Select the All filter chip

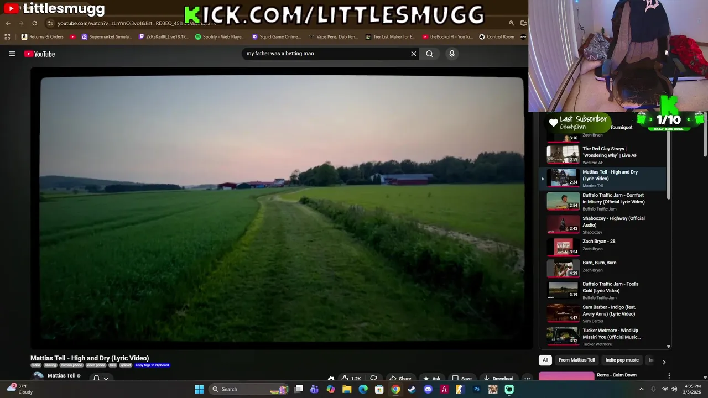coord(545,360)
